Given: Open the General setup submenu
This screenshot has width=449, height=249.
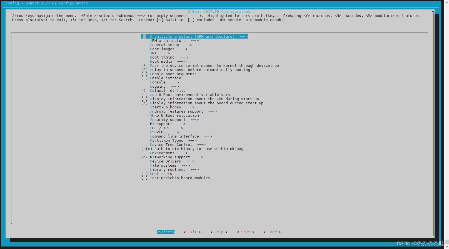Looking at the screenshot, I should 171,45.
